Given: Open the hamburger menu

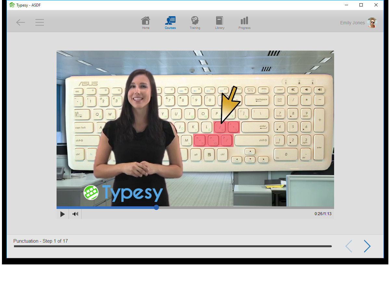Looking at the screenshot, I should click(40, 22).
